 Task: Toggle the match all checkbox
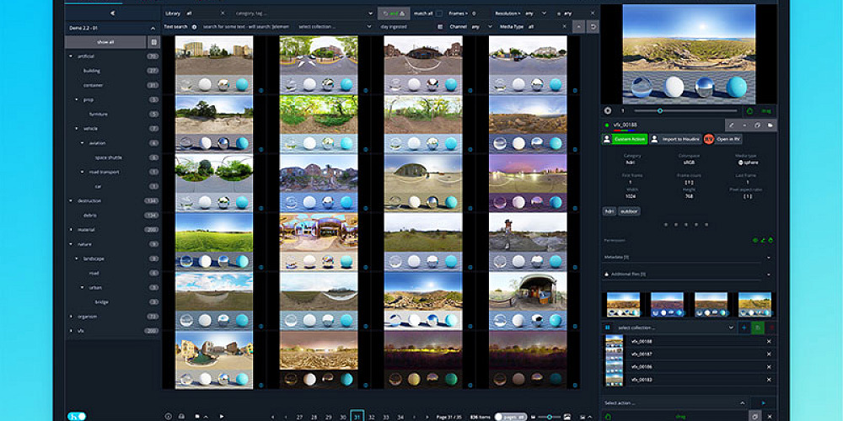(439, 13)
